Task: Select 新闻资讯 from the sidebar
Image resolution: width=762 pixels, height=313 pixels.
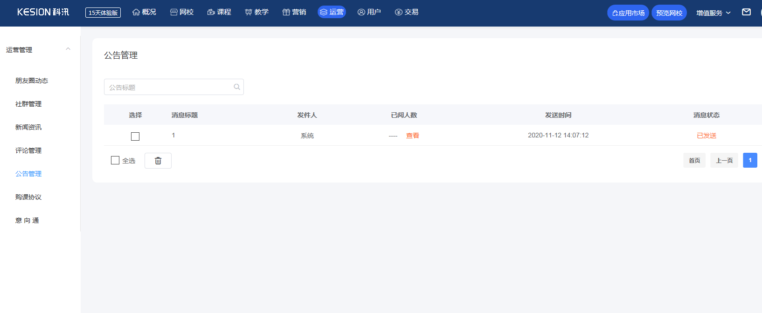Action: 28,127
